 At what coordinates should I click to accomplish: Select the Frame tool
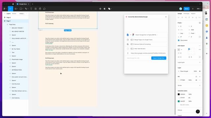pos(15,9)
